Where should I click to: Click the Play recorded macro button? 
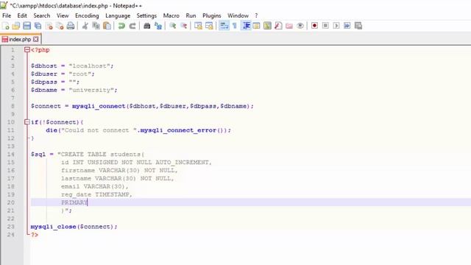pyautogui.click(x=336, y=26)
